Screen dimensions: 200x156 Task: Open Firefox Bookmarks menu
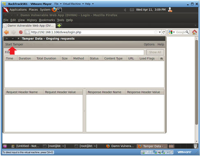click(47, 20)
